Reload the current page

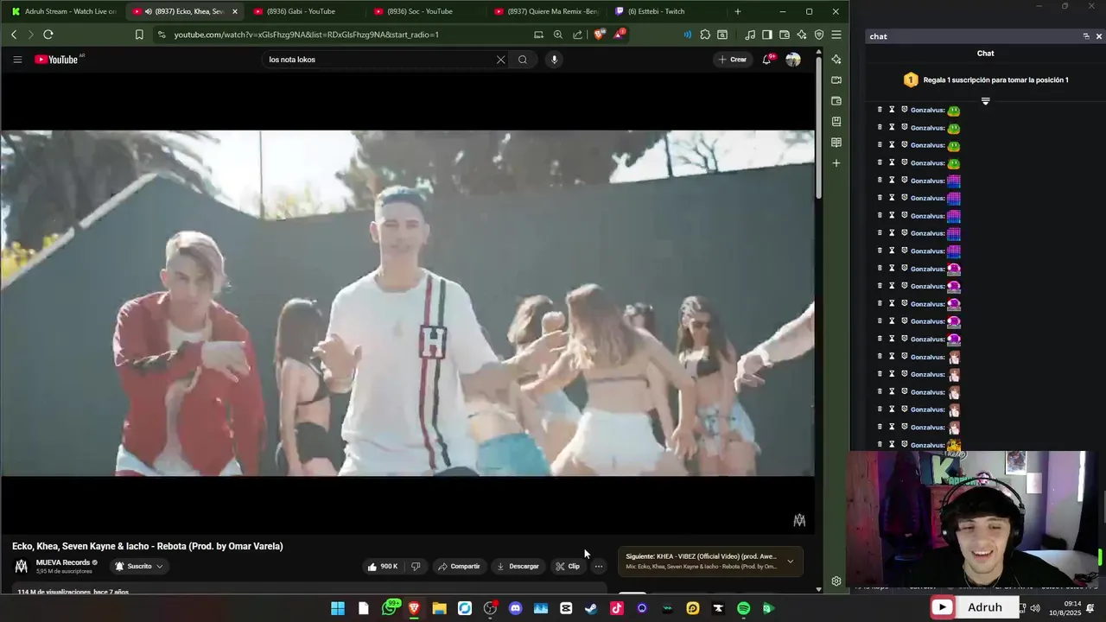48,35
